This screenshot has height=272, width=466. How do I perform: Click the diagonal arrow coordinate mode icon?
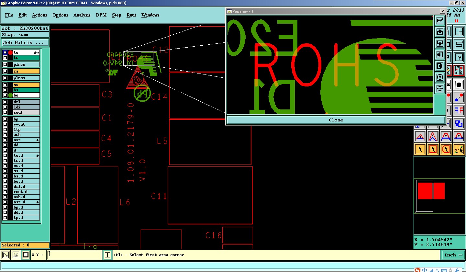point(6,255)
